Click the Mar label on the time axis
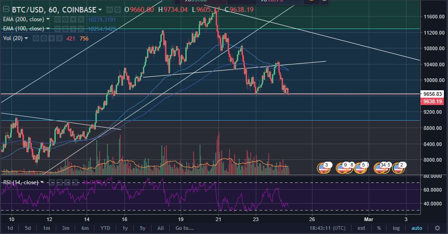Image resolution: width=448 pixels, height=234 pixels. [x=369, y=219]
